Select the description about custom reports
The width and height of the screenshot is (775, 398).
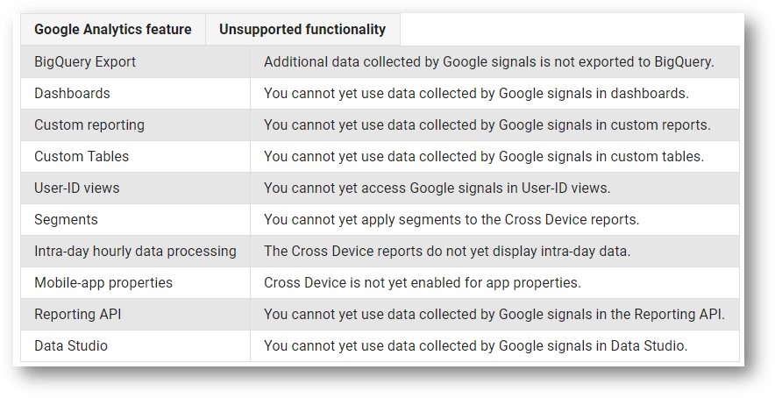tap(487, 124)
